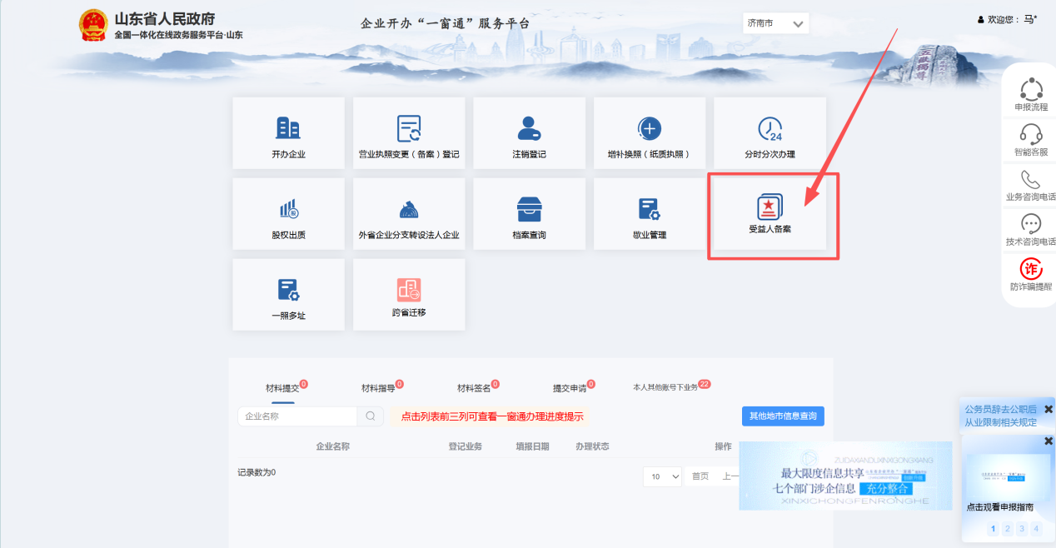Select the 增补换照（纸质执照）icon
Screen dimensions: 1056x548
(x=649, y=129)
